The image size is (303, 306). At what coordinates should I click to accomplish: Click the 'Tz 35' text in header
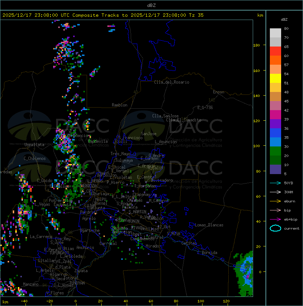point(196,15)
